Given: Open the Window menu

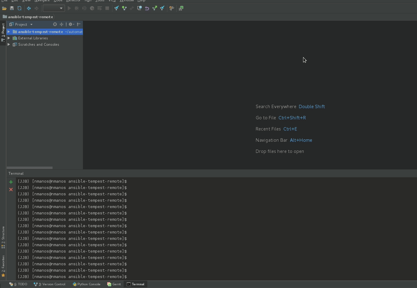Looking at the screenshot, I should (x=127, y=1).
